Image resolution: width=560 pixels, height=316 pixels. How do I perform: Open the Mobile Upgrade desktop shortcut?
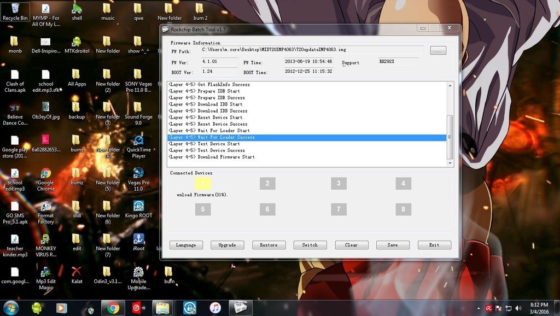click(138, 278)
